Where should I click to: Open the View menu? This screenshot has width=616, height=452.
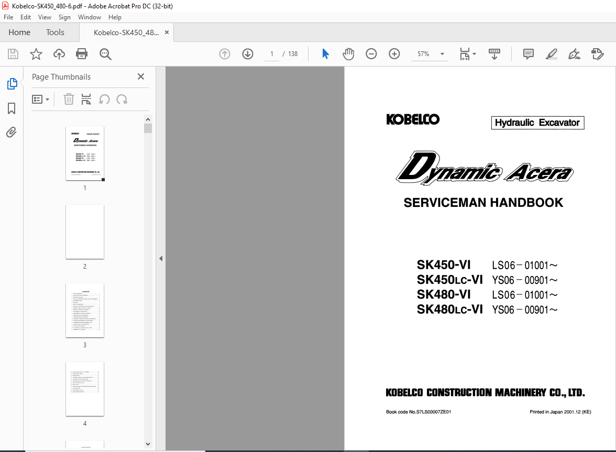click(x=45, y=17)
